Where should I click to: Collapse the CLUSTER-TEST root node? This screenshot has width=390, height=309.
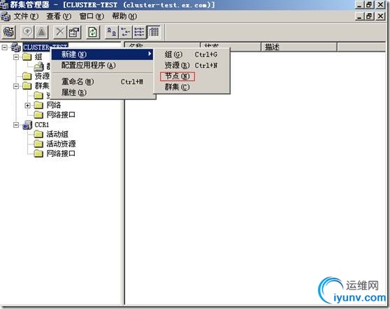(4, 47)
